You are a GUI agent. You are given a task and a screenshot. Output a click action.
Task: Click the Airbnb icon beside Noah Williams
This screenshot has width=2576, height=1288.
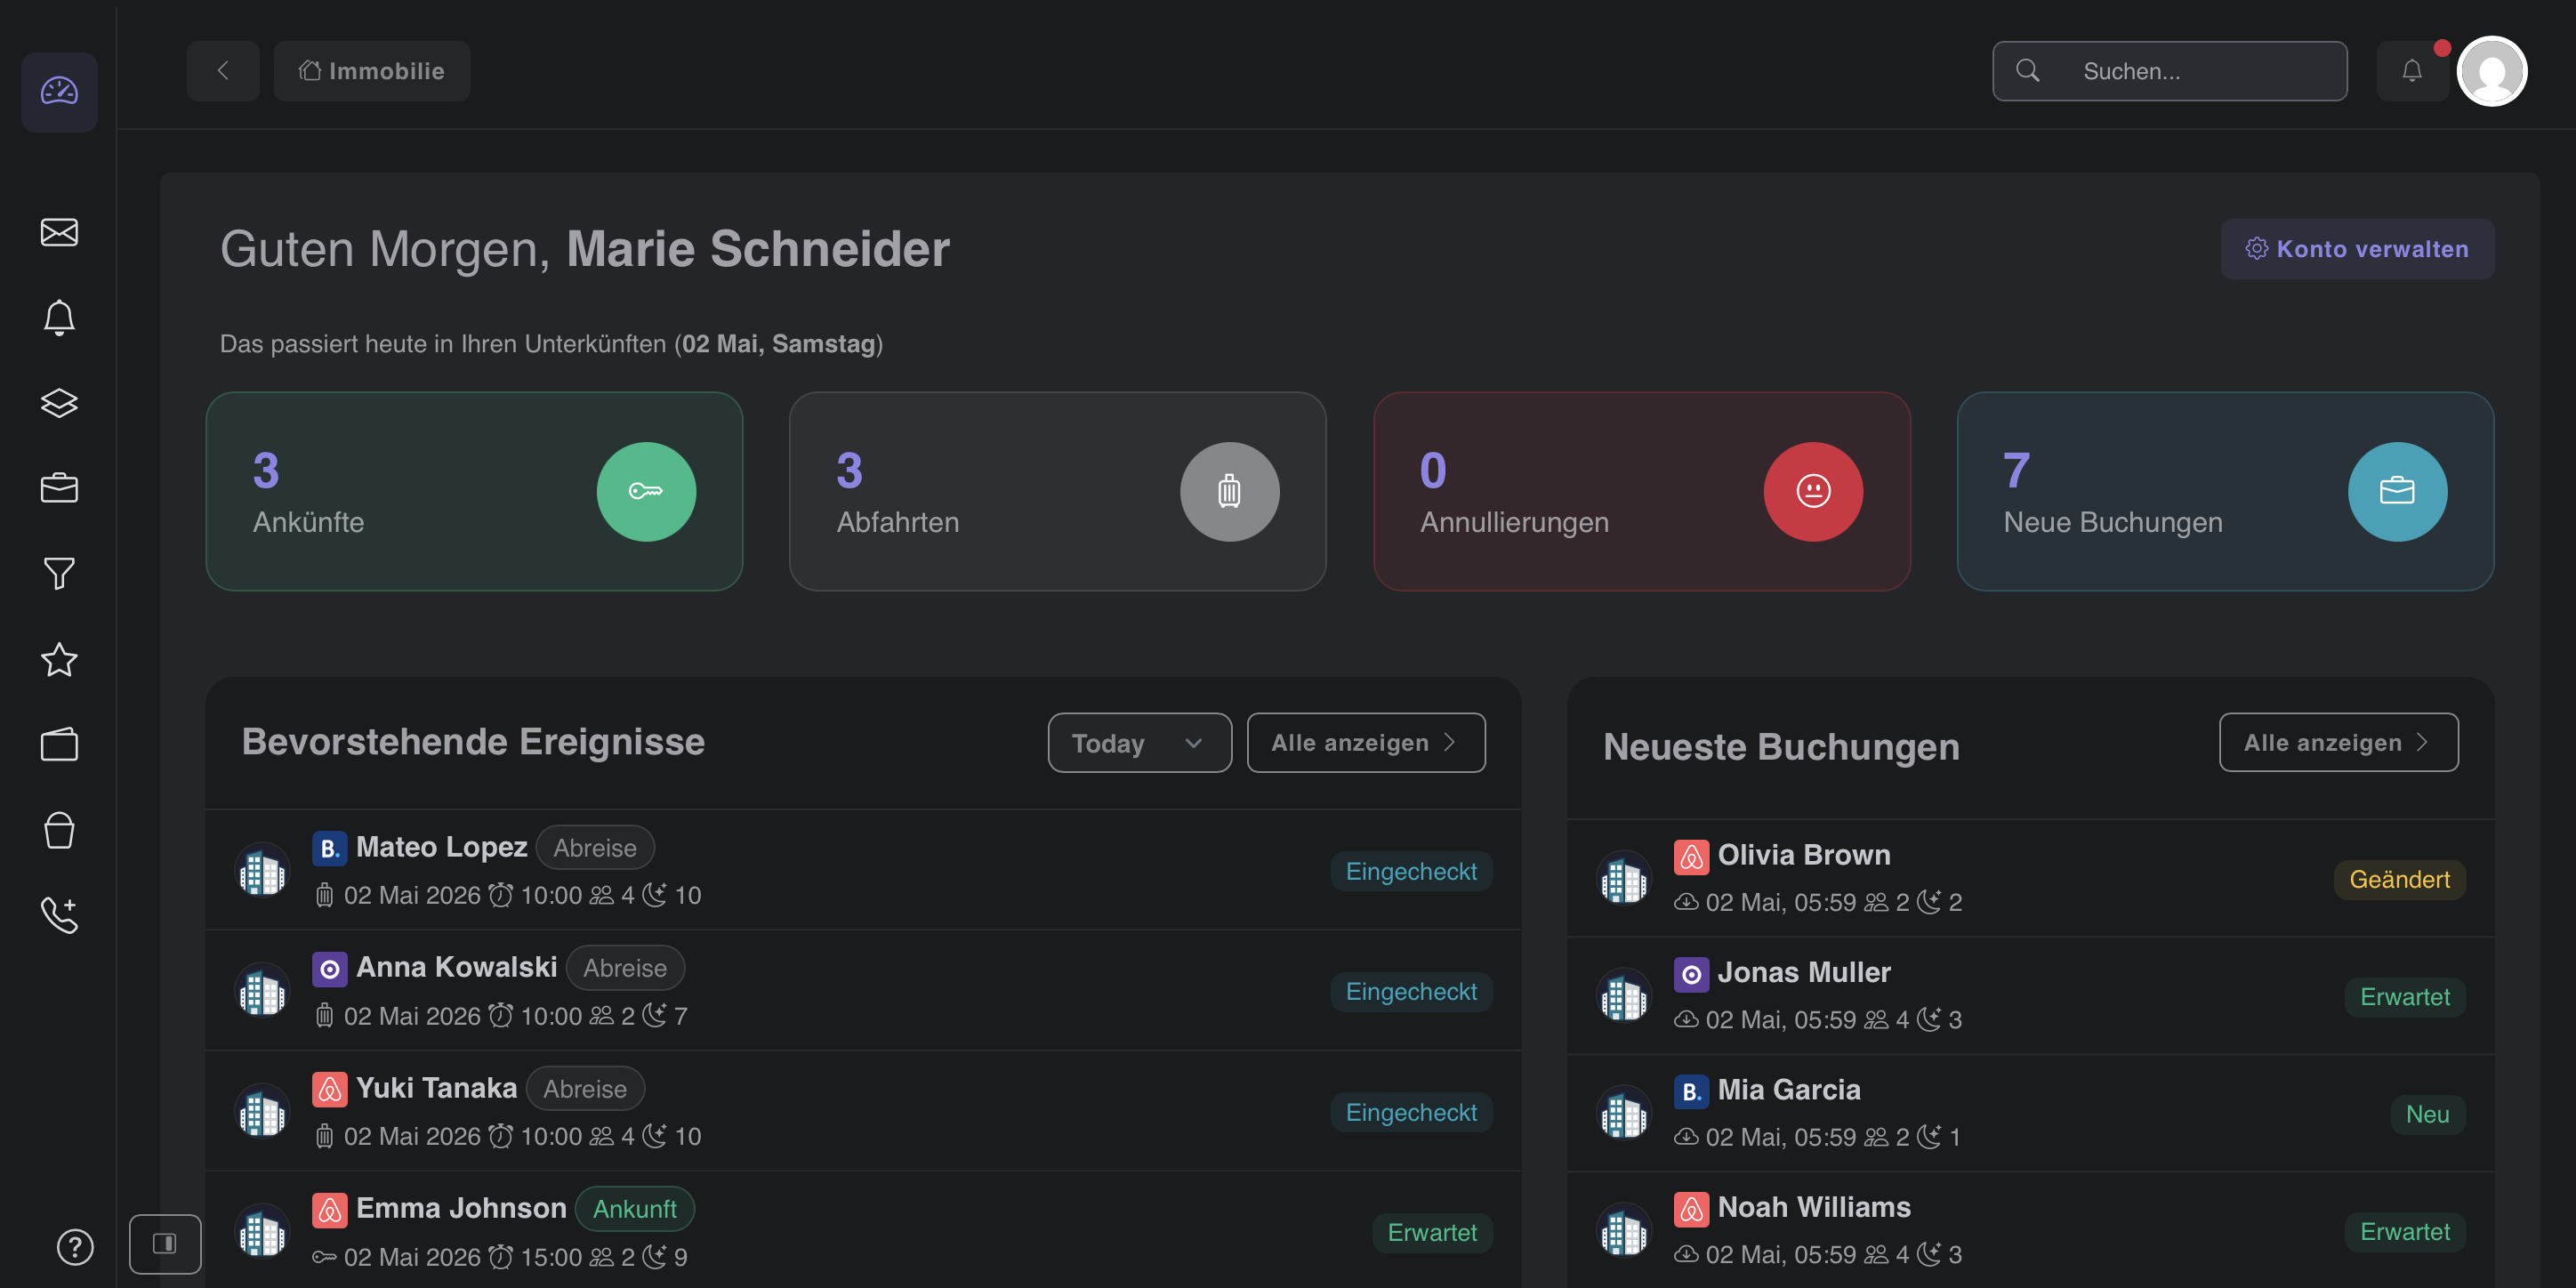(1691, 1208)
